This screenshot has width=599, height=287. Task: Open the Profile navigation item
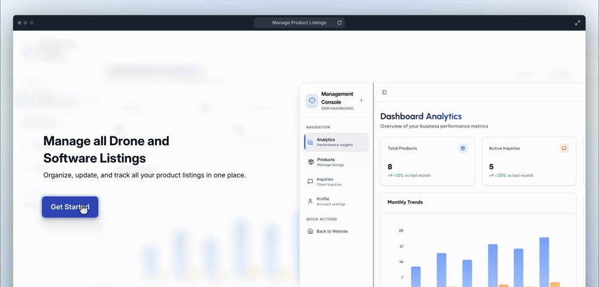coord(337,201)
